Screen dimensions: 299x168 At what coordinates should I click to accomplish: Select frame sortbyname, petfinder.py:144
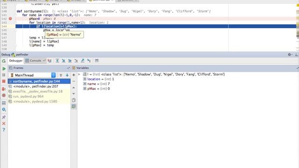click(39, 81)
